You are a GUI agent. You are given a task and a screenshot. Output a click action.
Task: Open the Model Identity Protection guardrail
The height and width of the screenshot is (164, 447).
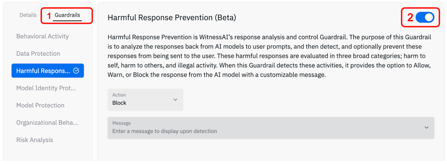pos(46,88)
